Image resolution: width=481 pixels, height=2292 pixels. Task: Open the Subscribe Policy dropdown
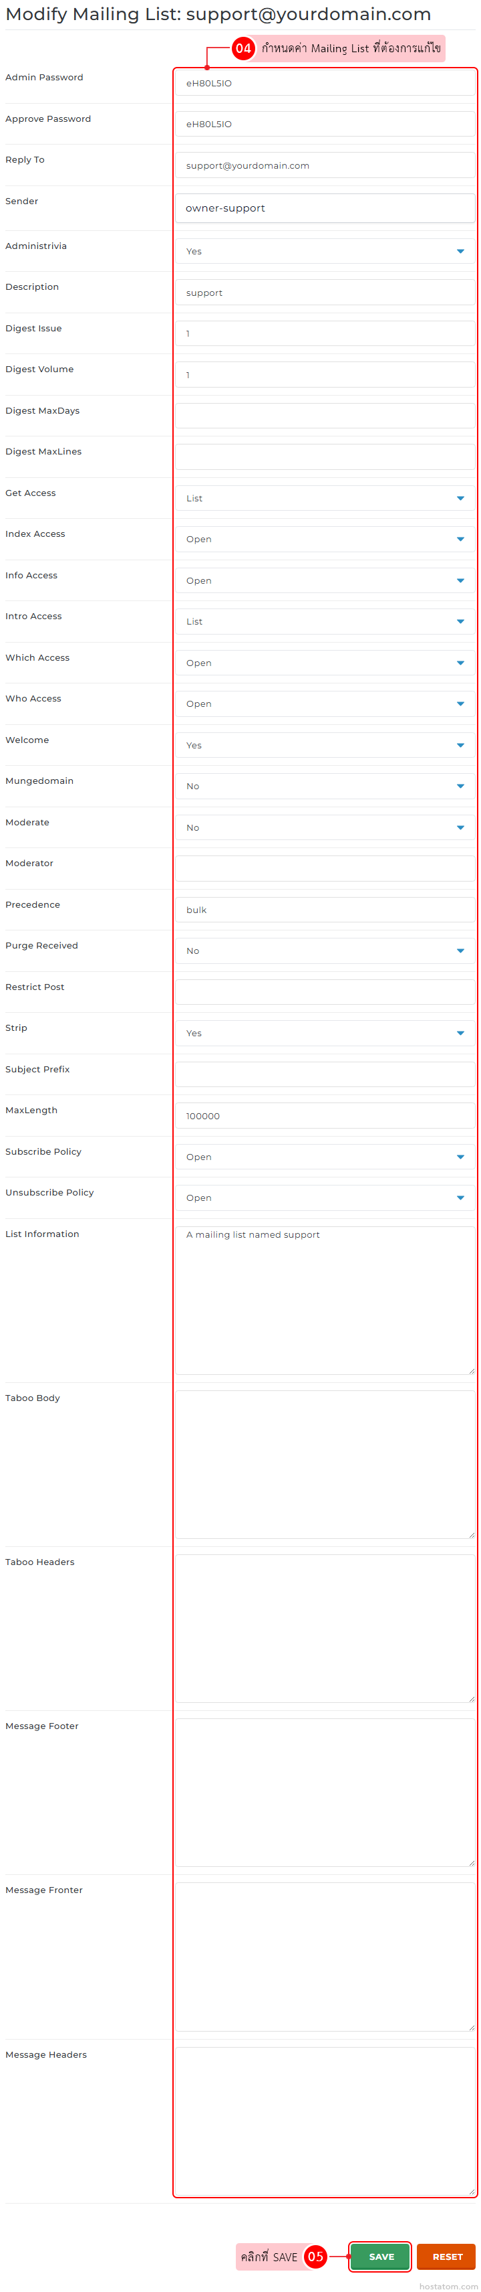click(324, 1157)
